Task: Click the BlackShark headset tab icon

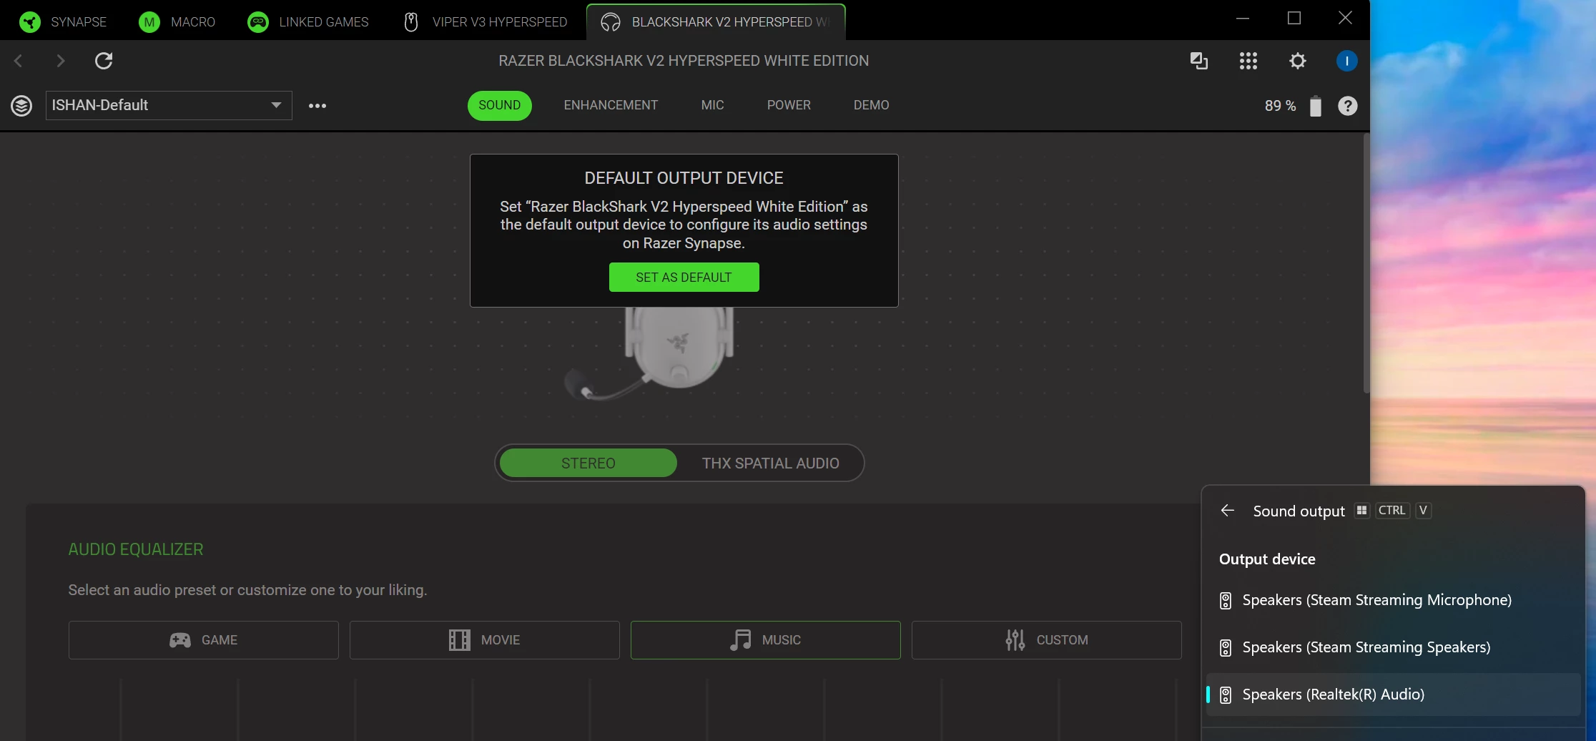Action: pos(610,22)
